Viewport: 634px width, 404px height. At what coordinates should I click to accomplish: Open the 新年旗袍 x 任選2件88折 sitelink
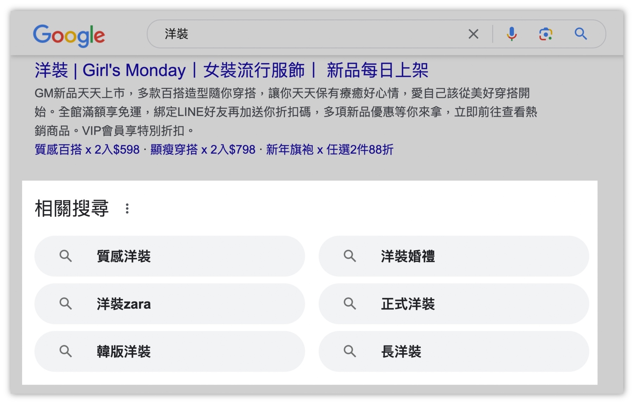[329, 150]
